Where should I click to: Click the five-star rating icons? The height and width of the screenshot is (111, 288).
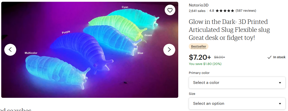click(225, 11)
